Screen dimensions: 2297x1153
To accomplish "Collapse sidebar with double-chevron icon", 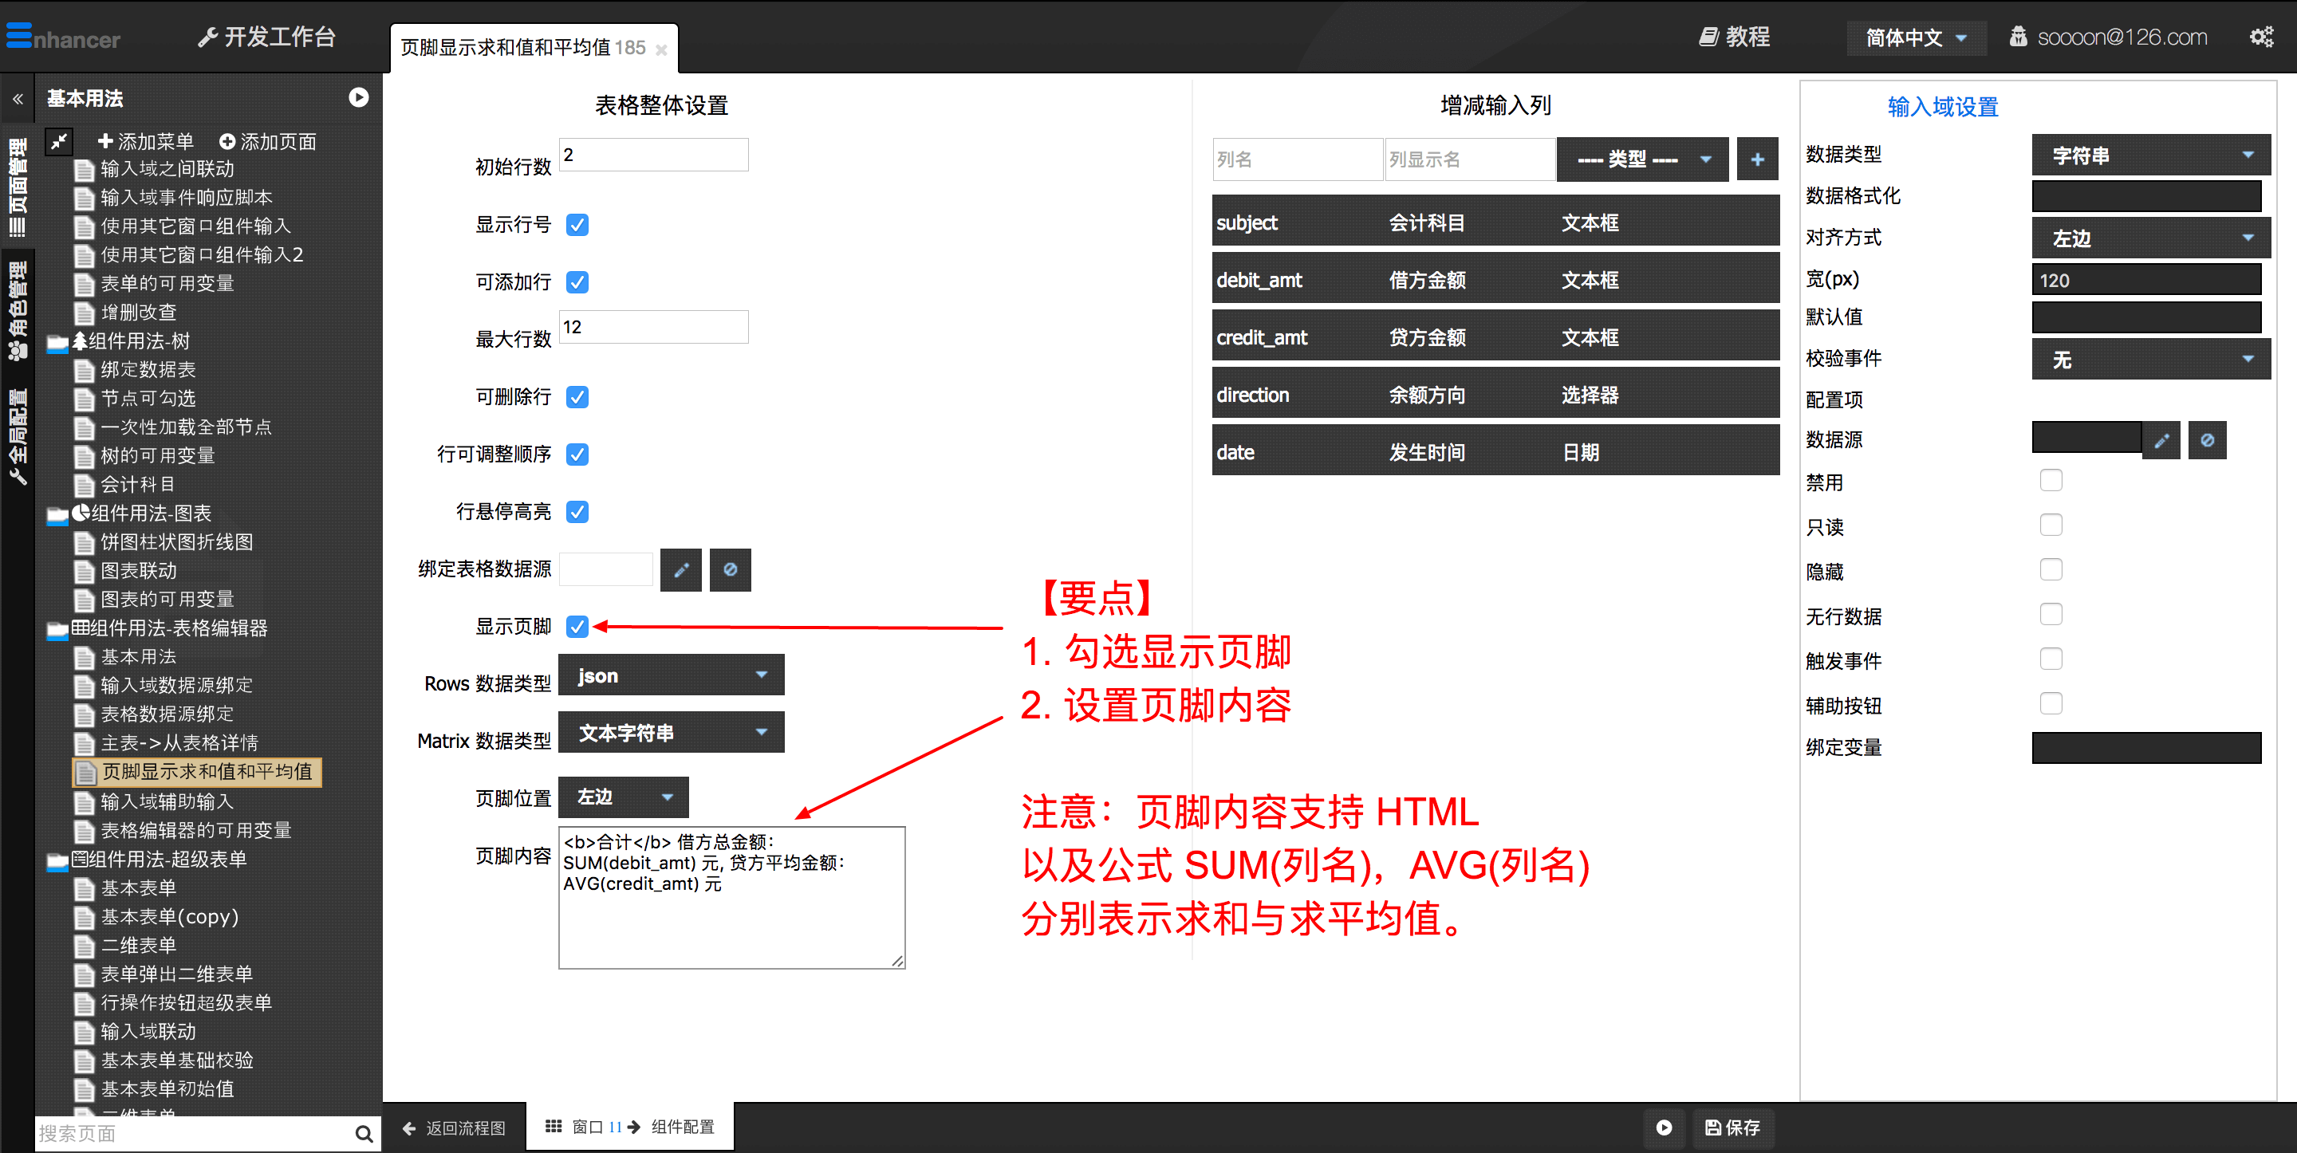I will 17,98.
